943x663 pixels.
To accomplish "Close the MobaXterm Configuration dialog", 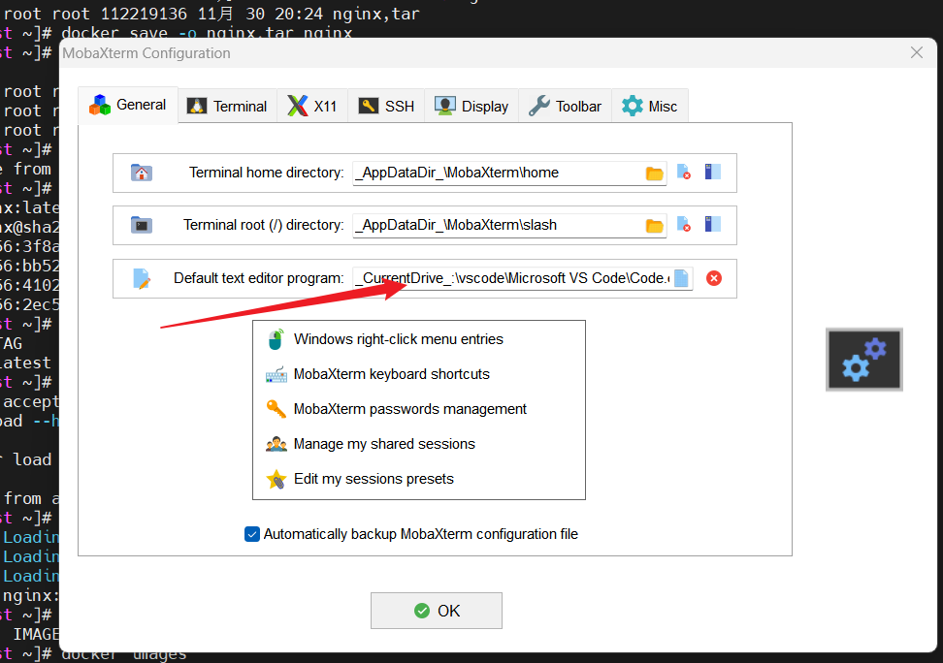I will pos(917,53).
